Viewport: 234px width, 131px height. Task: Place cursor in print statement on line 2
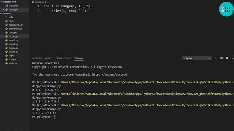click(69, 11)
